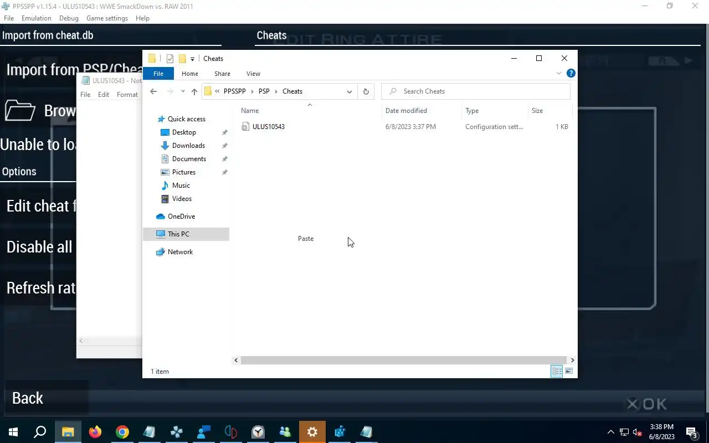Open Windows Start menu
The image size is (709, 443).
click(x=13, y=432)
